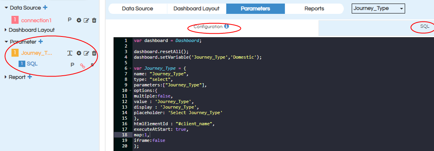This screenshot has width=434, height=151.
Task: Open the Journey_Type dropdown selector
Action: [x=378, y=9]
